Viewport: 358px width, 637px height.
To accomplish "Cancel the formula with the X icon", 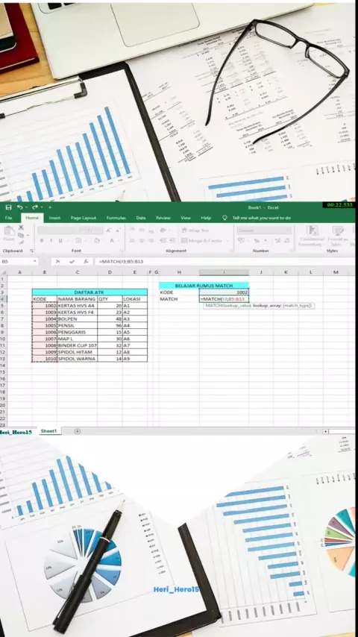I will [x=57, y=262].
